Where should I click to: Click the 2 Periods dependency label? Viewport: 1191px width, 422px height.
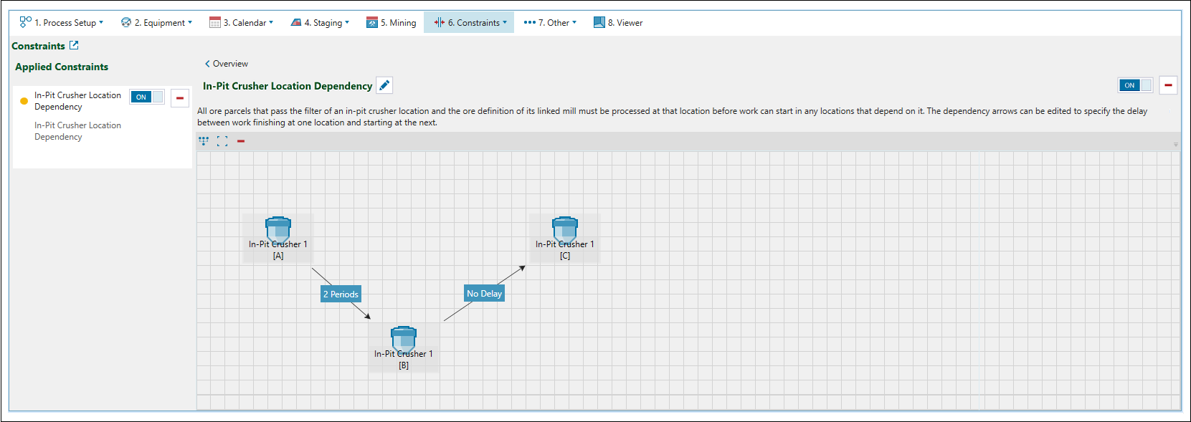341,294
